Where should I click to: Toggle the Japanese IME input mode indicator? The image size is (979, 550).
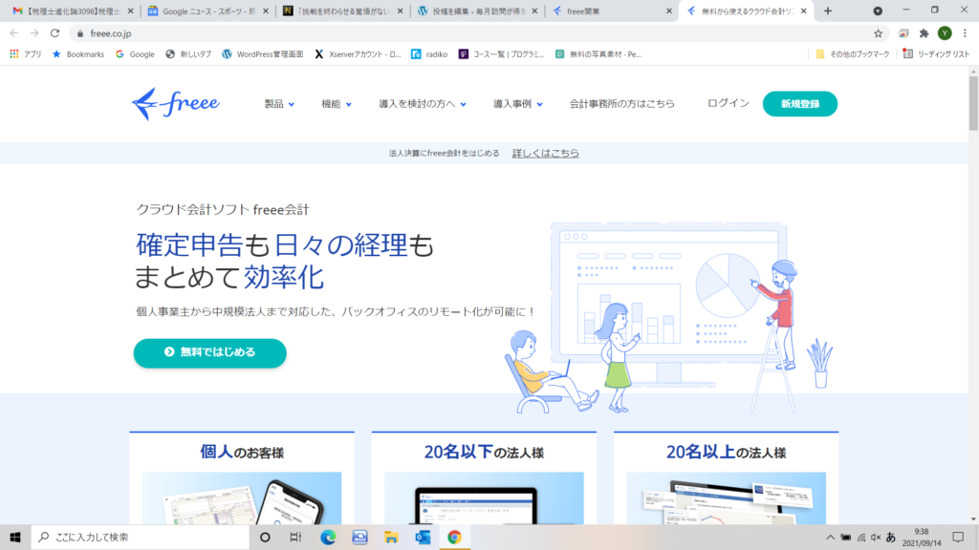891,537
